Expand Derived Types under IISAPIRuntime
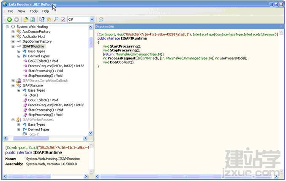Viewport: 286px width, 181px height. tap(19, 56)
